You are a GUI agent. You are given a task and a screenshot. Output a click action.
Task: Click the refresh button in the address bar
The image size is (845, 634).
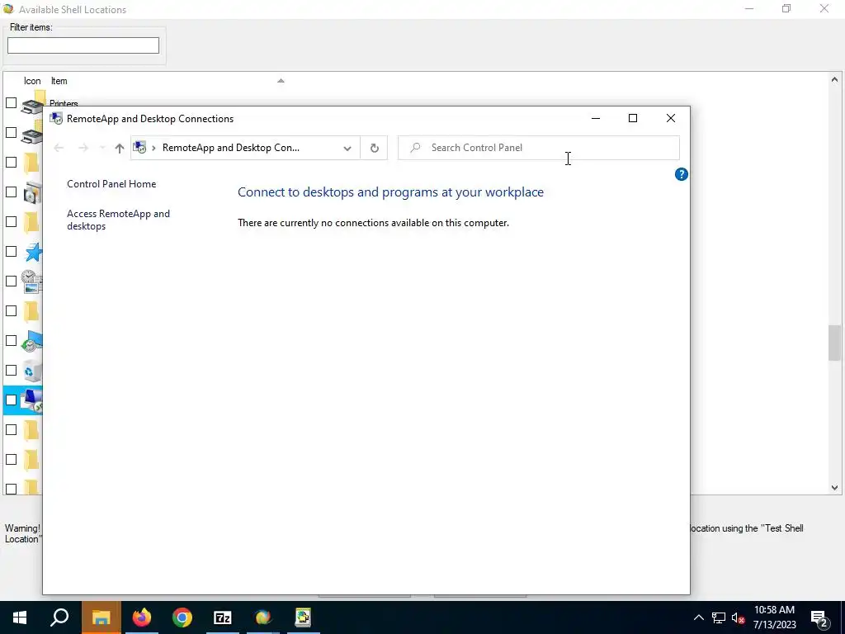(374, 148)
